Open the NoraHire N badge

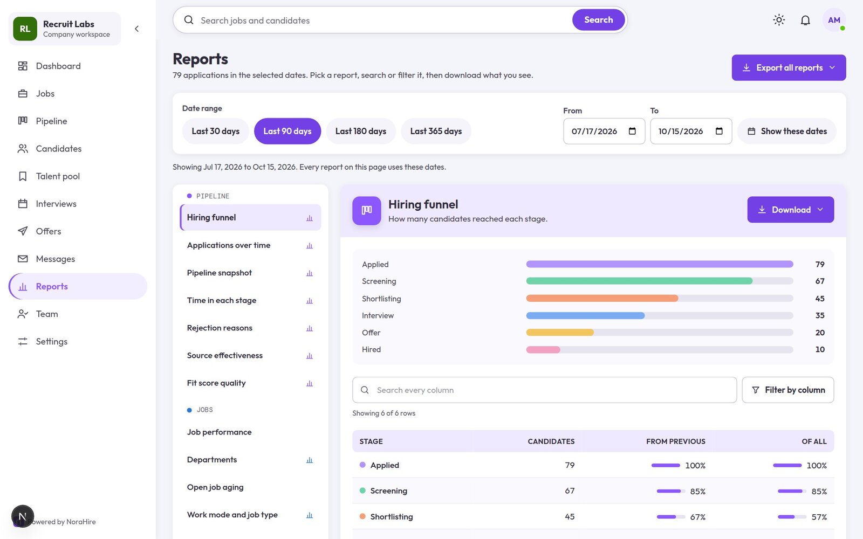pyautogui.click(x=22, y=516)
